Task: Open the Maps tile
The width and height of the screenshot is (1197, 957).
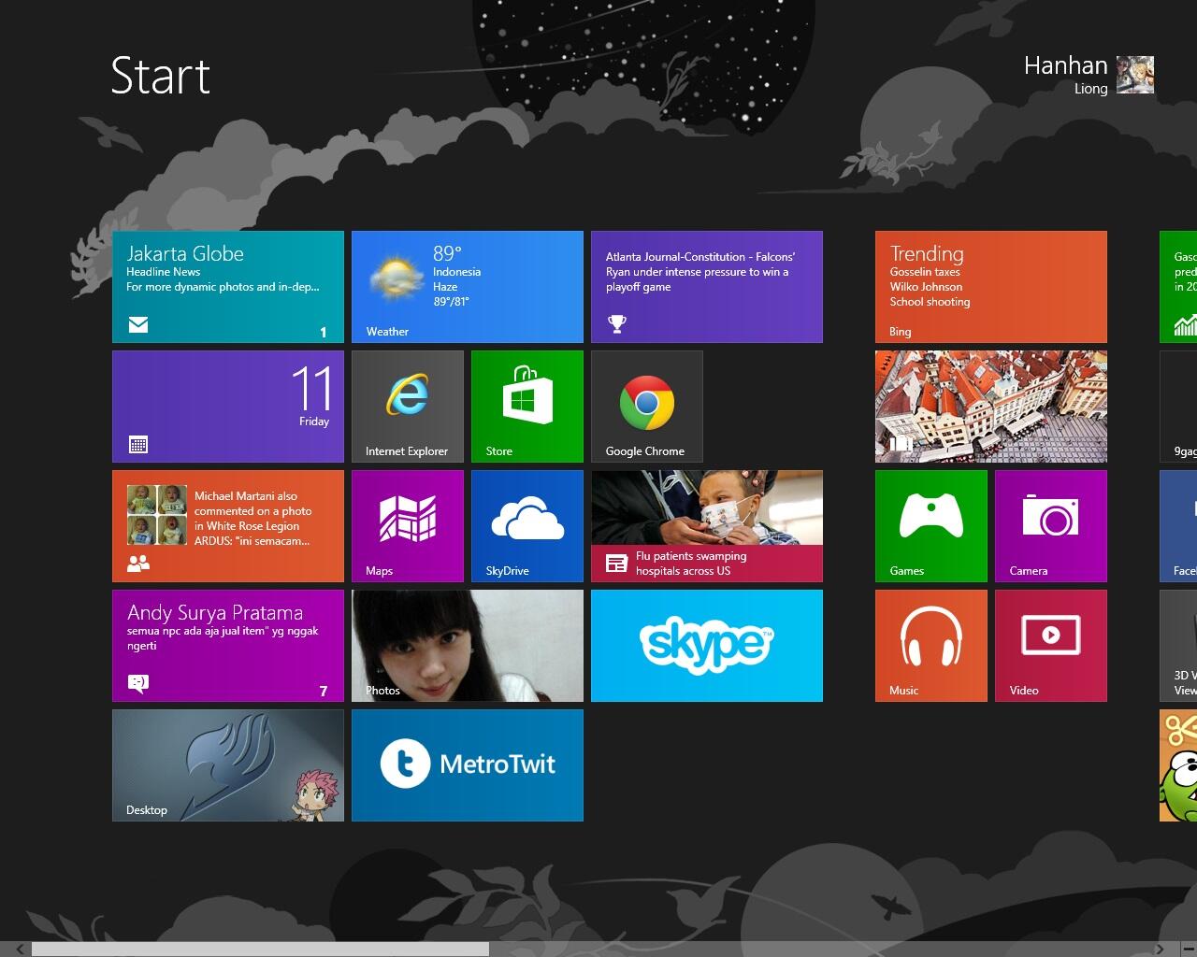Action: click(x=408, y=526)
